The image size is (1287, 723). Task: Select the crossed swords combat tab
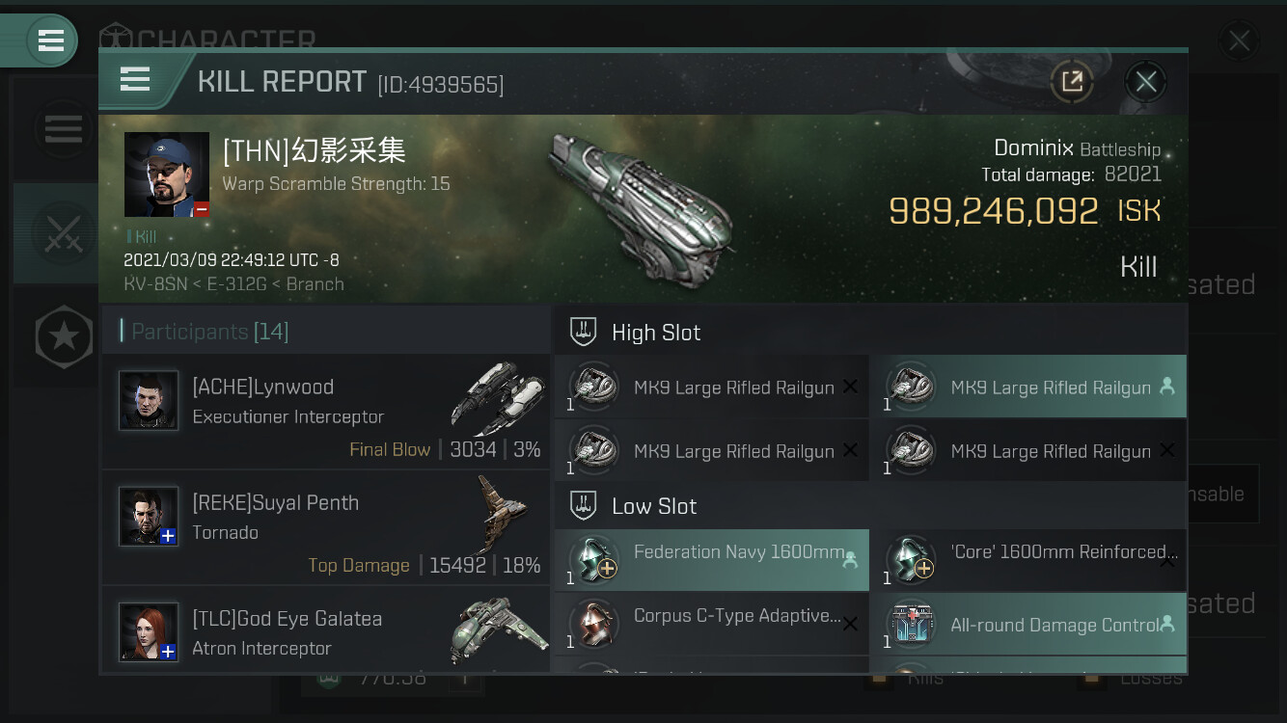(64, 233)
